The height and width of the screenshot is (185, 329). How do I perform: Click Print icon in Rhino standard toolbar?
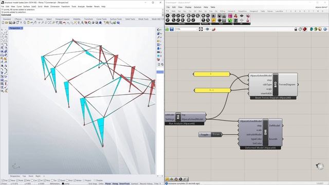tap(14, 23)
